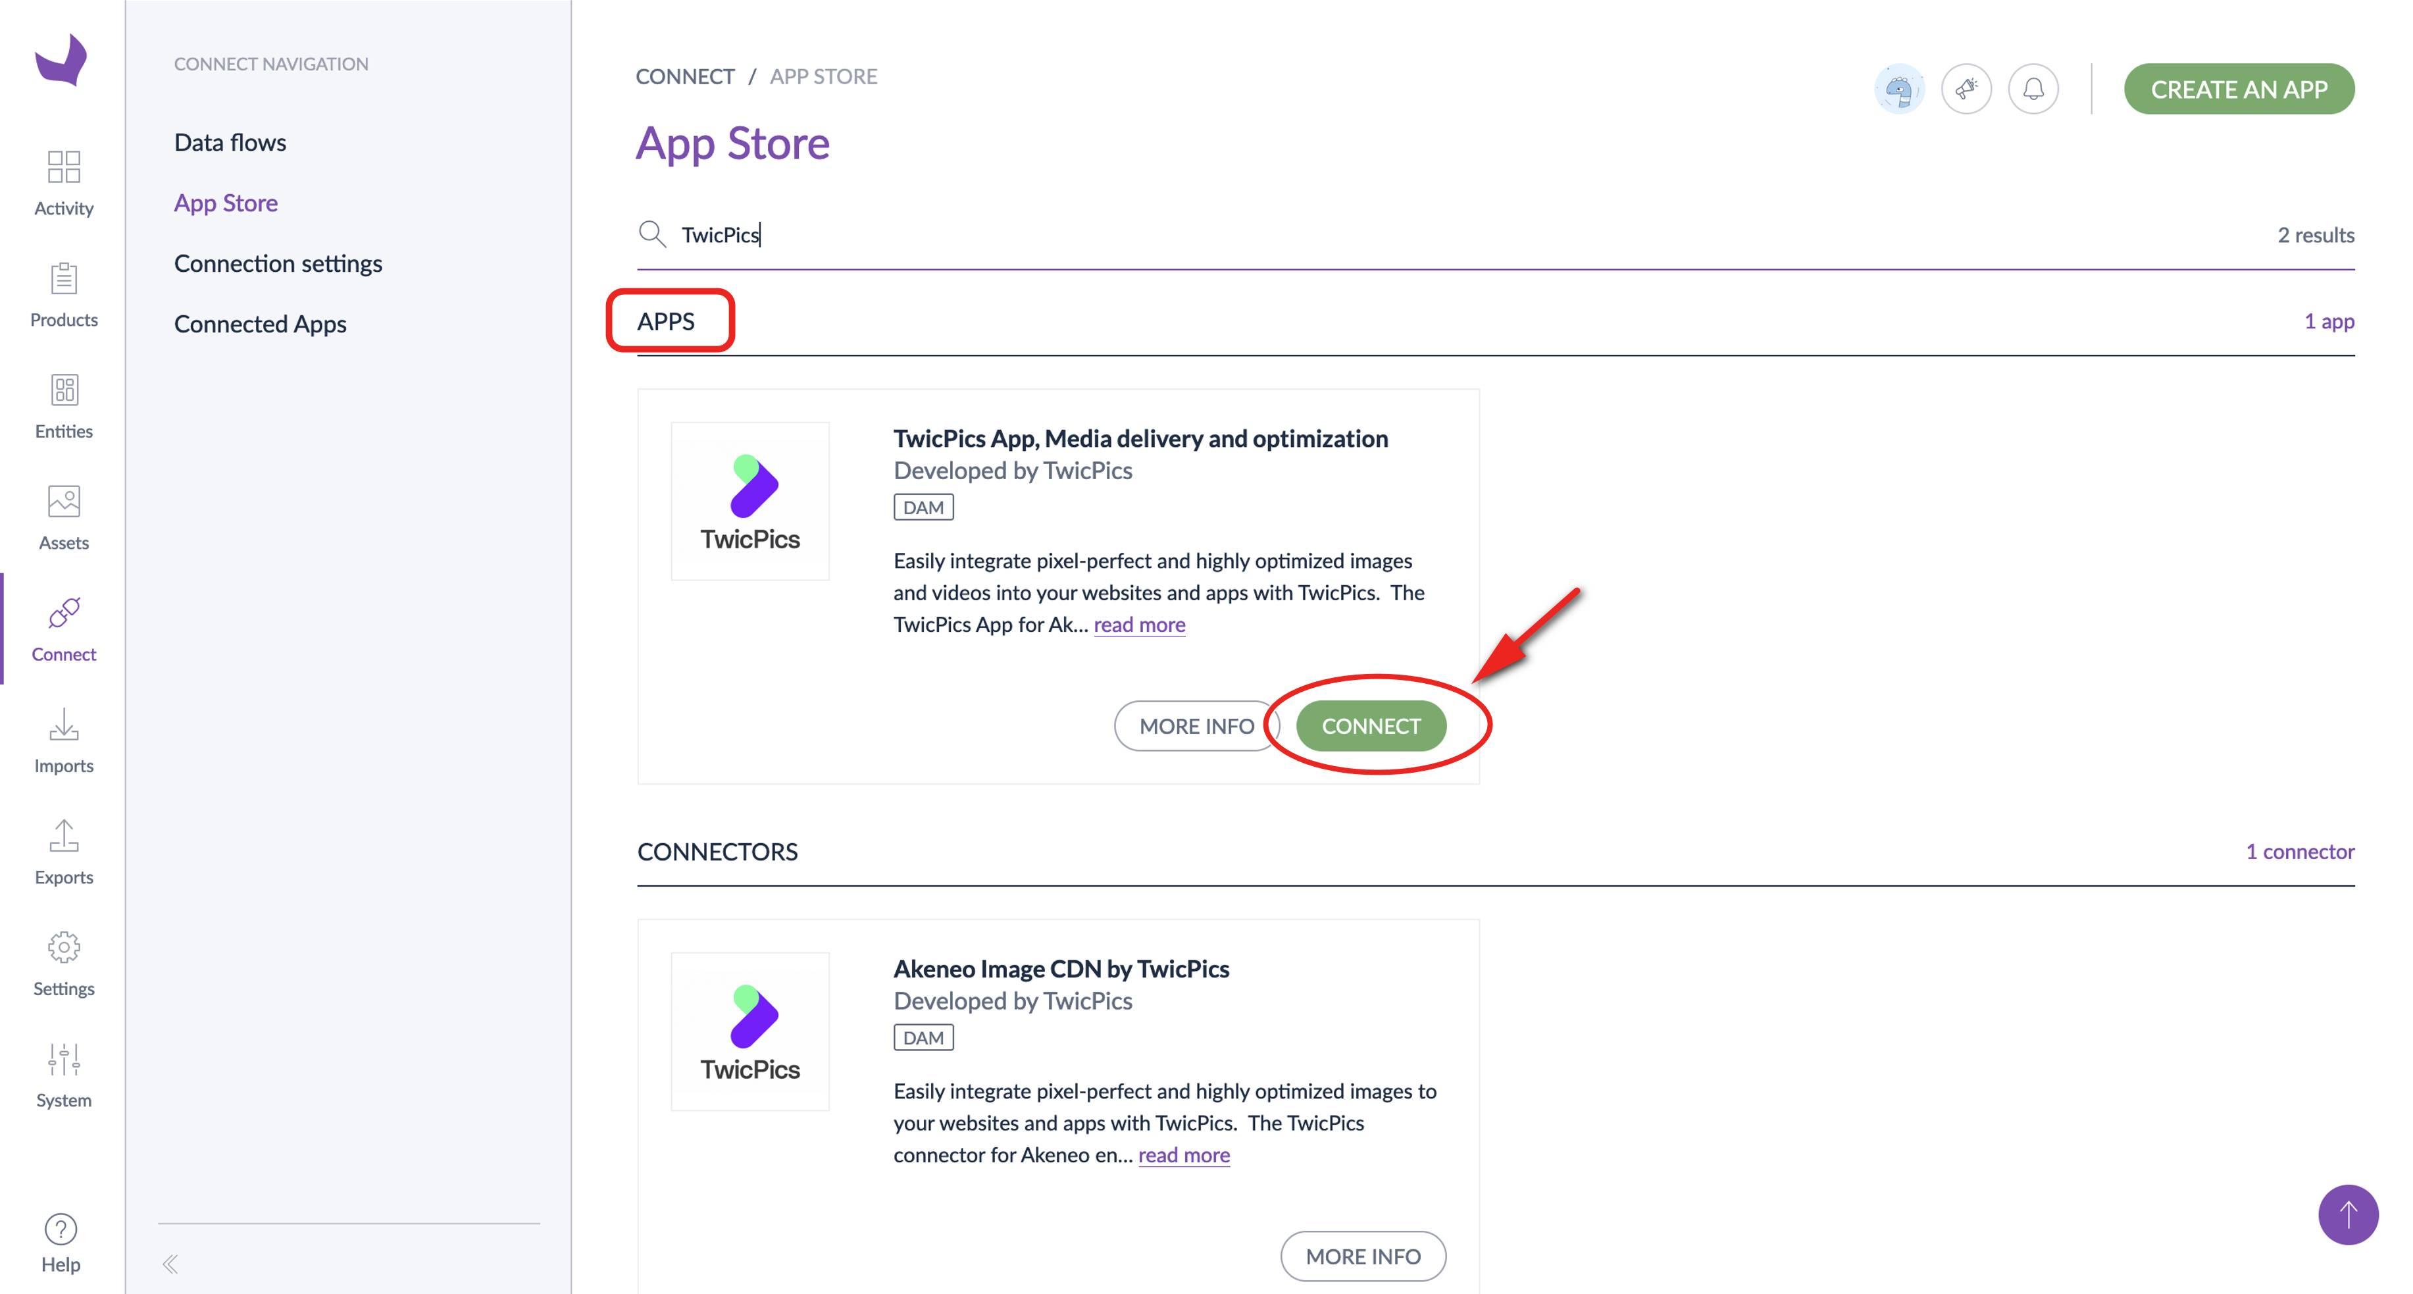This screenshot has width=2413, height=1294.
Task: Click the App Store page title
Action: [732, 143]
